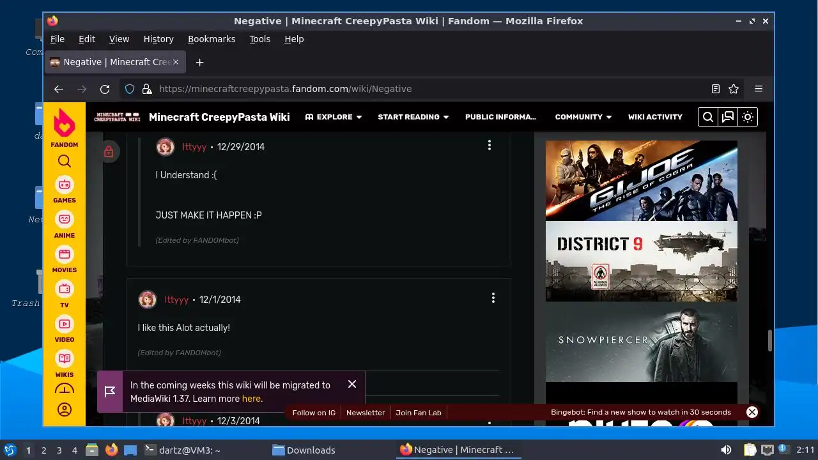Click the page vertical scrollbar thumb
818x460 pixels.
769,341
